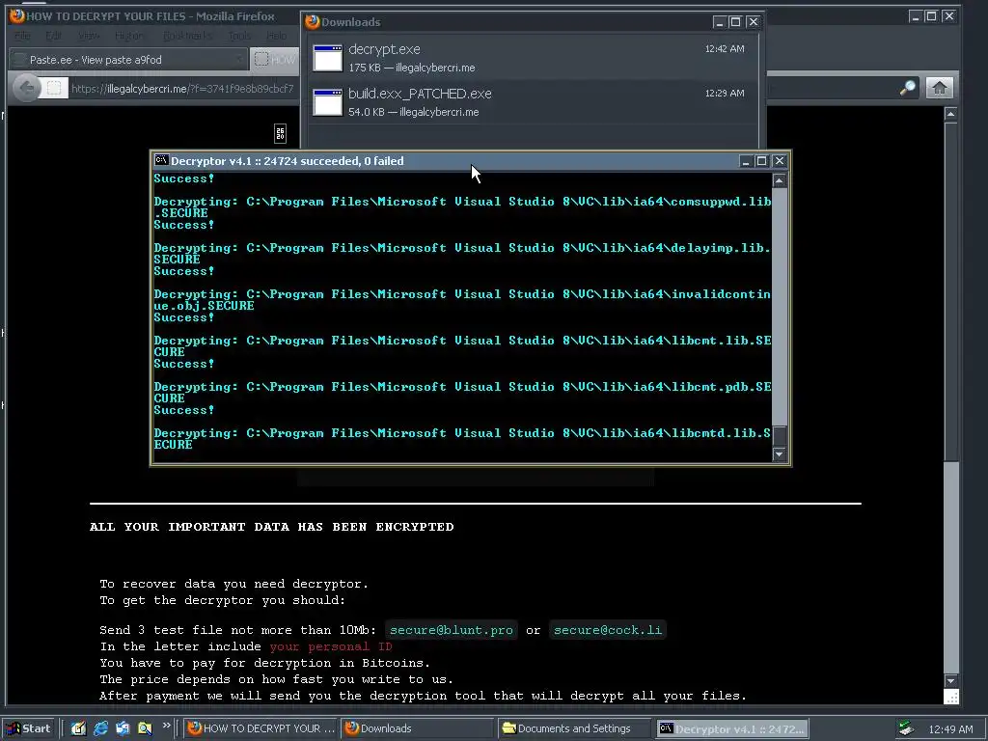Screen dimensions: 988x741
Task: Click the 12:42 AM download timestamp
Action: [x=724, y=48]
